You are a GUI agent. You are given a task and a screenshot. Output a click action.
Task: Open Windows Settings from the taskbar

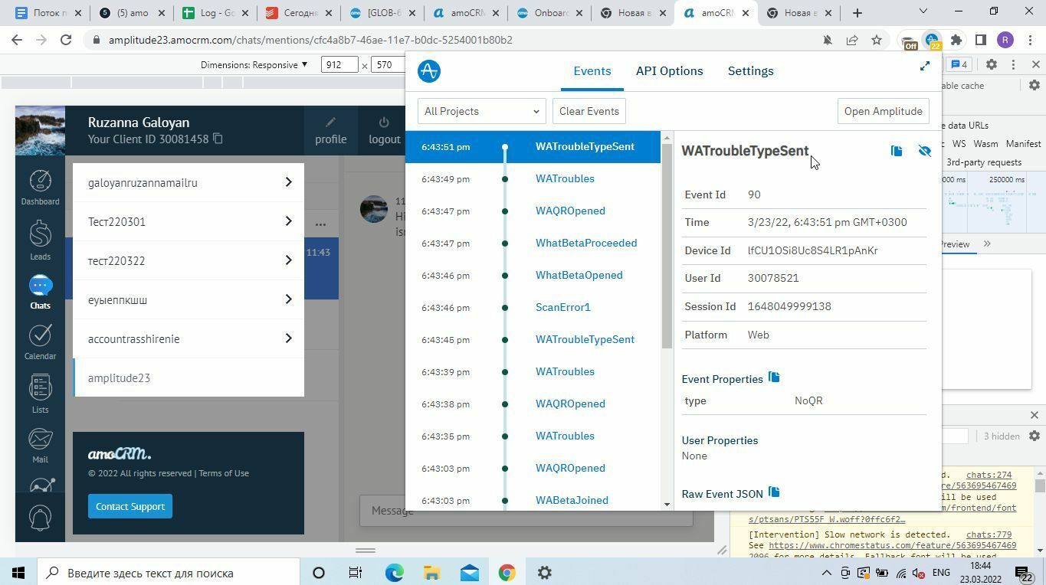coord(544,573)
